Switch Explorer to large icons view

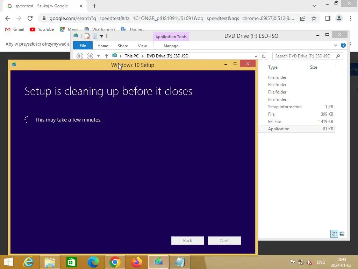point(342,234)
